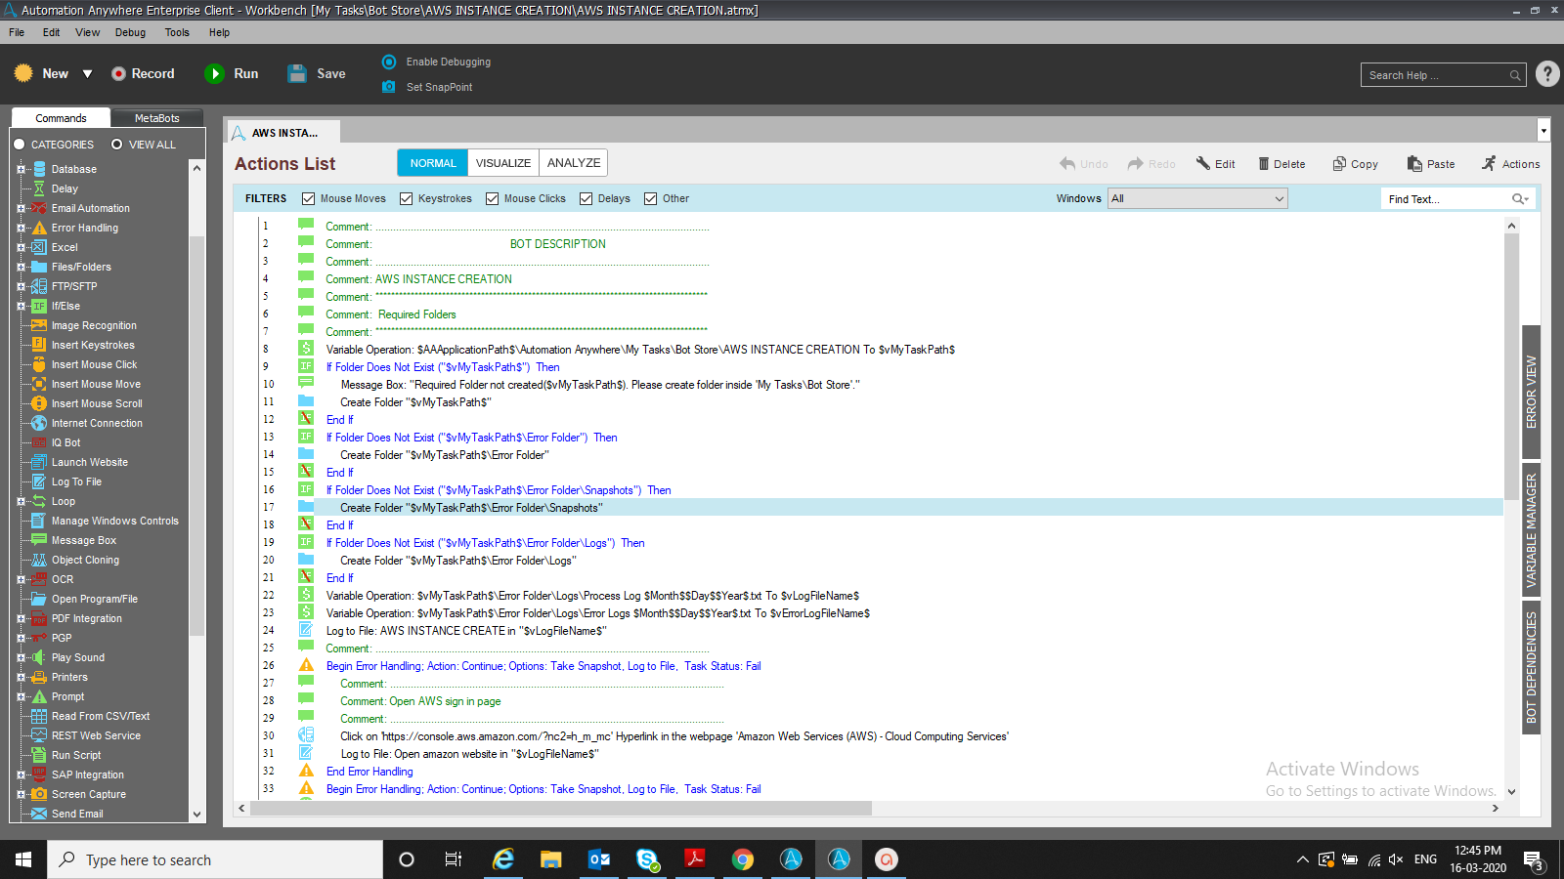This screenshot has width=1564, height=879.
Task: Run the bot with Run icon
Action: tap(214, 74)
